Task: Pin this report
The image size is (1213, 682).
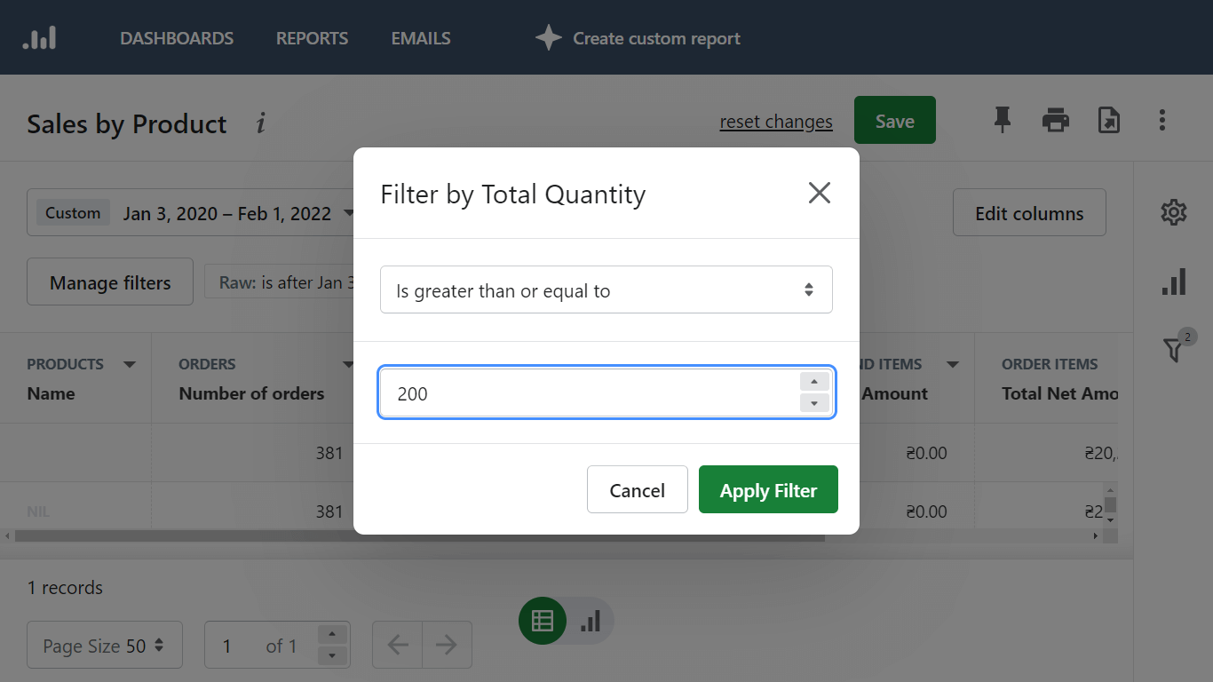Action: point(1003,120)
